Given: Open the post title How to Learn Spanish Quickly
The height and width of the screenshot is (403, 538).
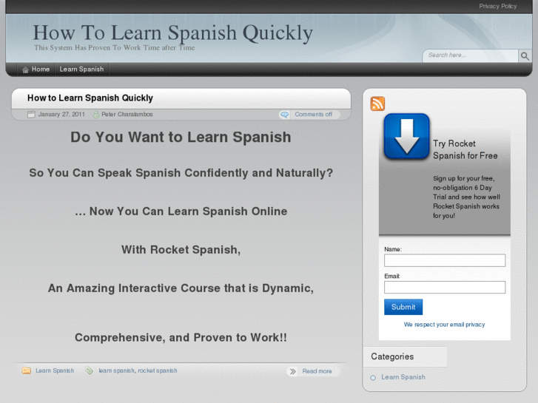Looking at the screenshot, I should 90,98.
